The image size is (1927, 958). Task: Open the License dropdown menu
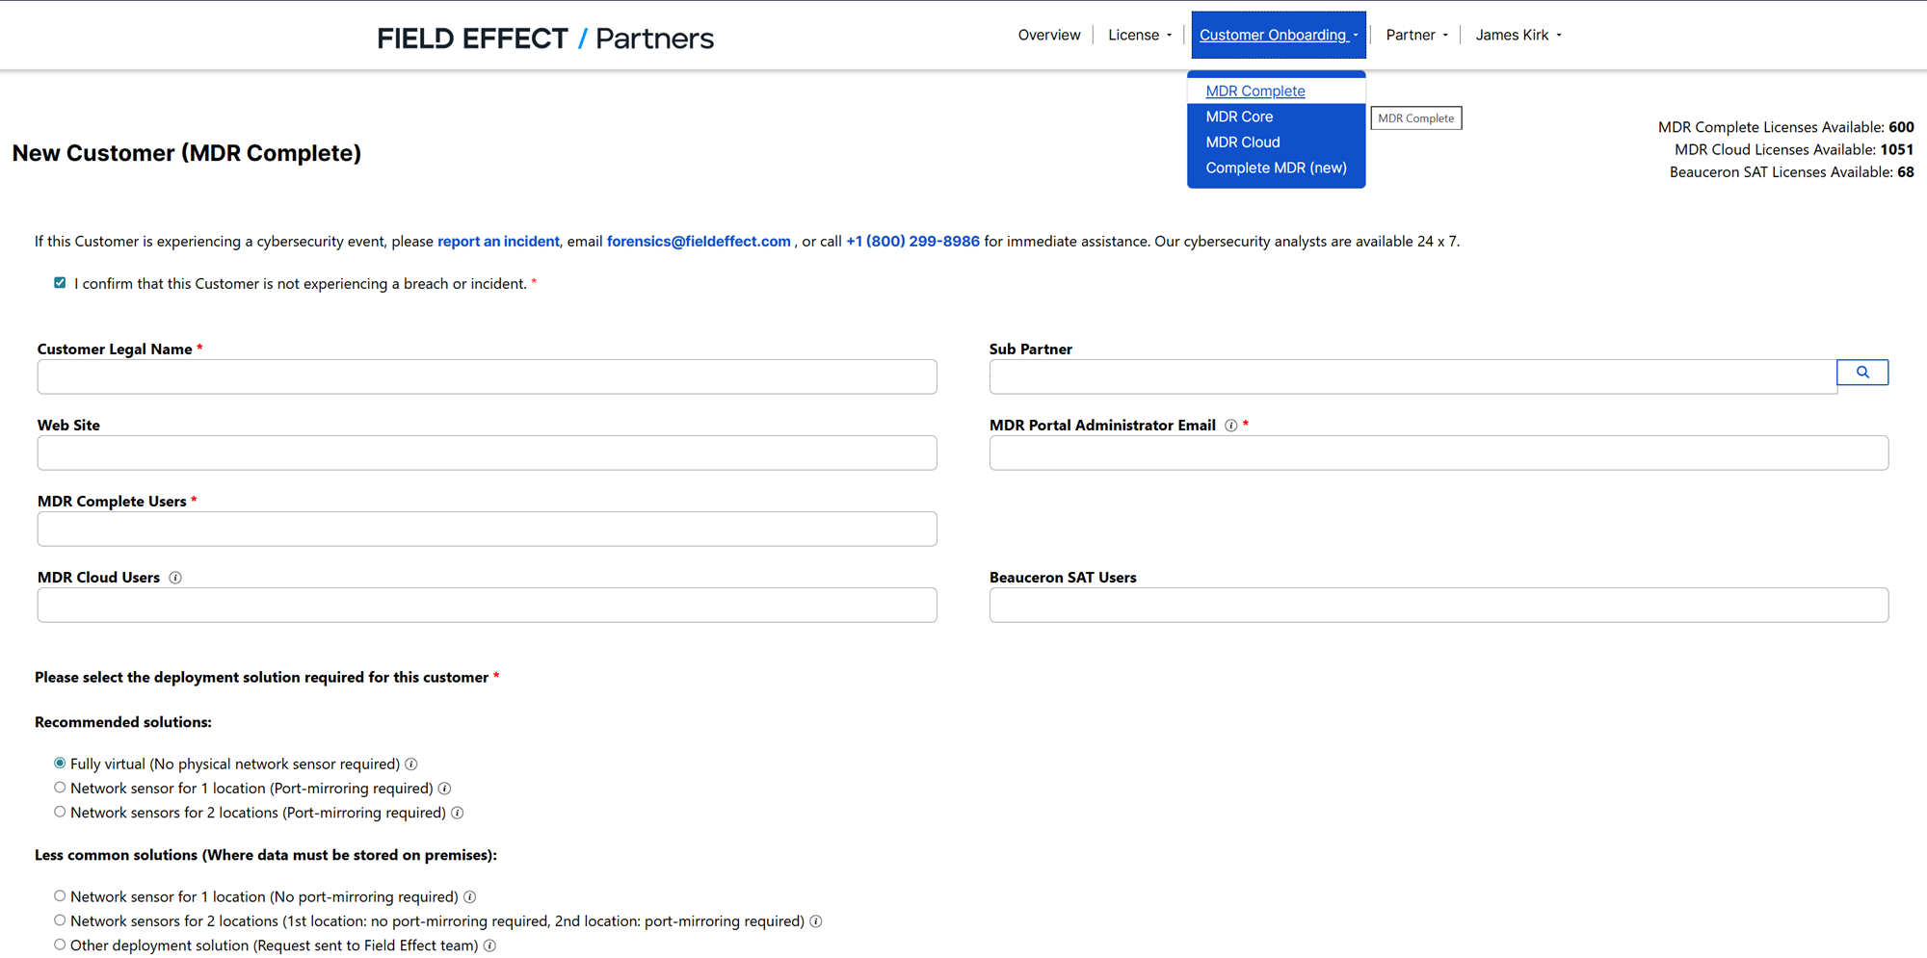click(1140, 35)
